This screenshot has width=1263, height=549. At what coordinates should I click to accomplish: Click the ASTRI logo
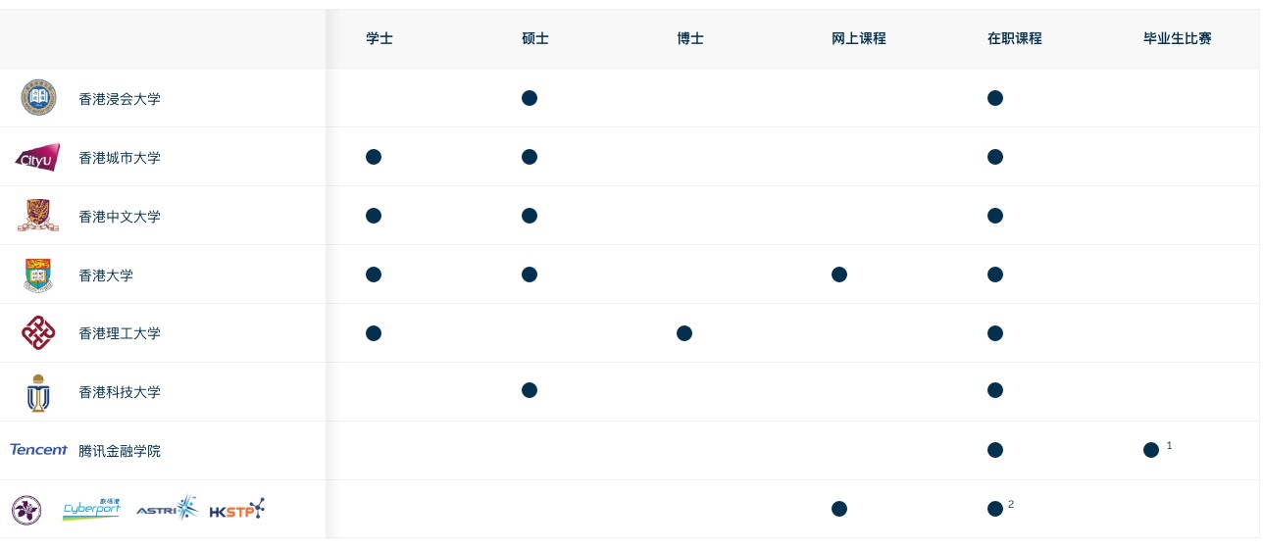point(167,508)
